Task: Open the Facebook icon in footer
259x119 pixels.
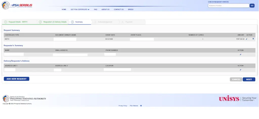Action: 141,106
